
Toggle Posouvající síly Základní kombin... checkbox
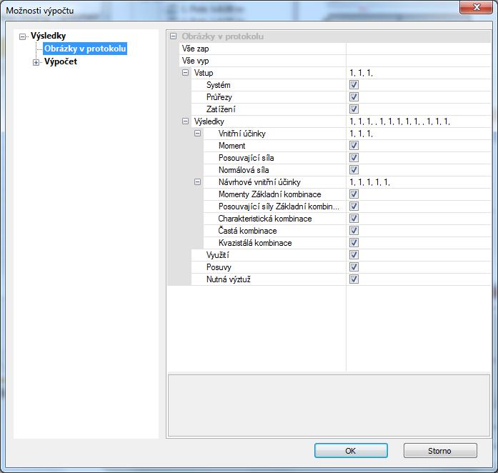[354, 206]
